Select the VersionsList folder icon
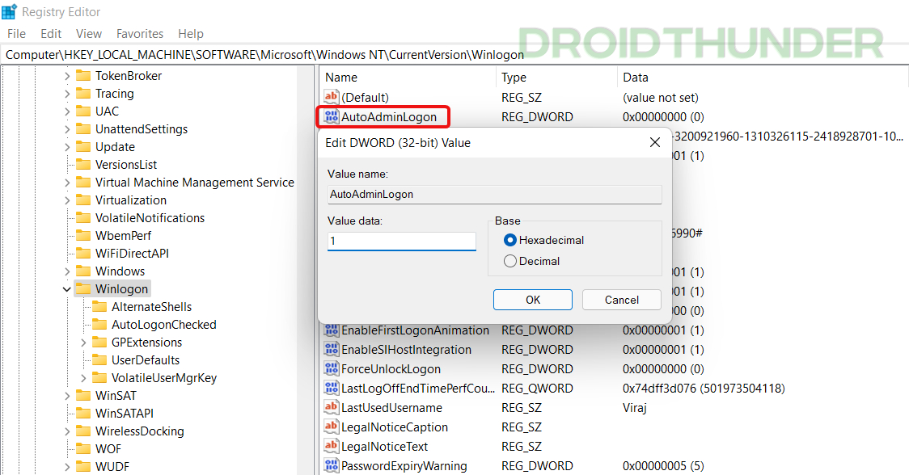909x475 pixels. (83, 165)
